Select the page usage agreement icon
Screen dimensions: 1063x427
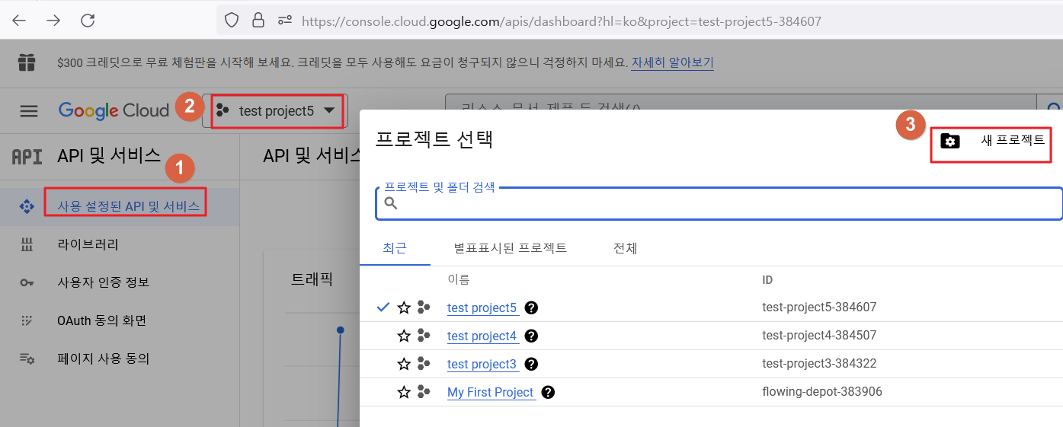(x=27, y=358)
